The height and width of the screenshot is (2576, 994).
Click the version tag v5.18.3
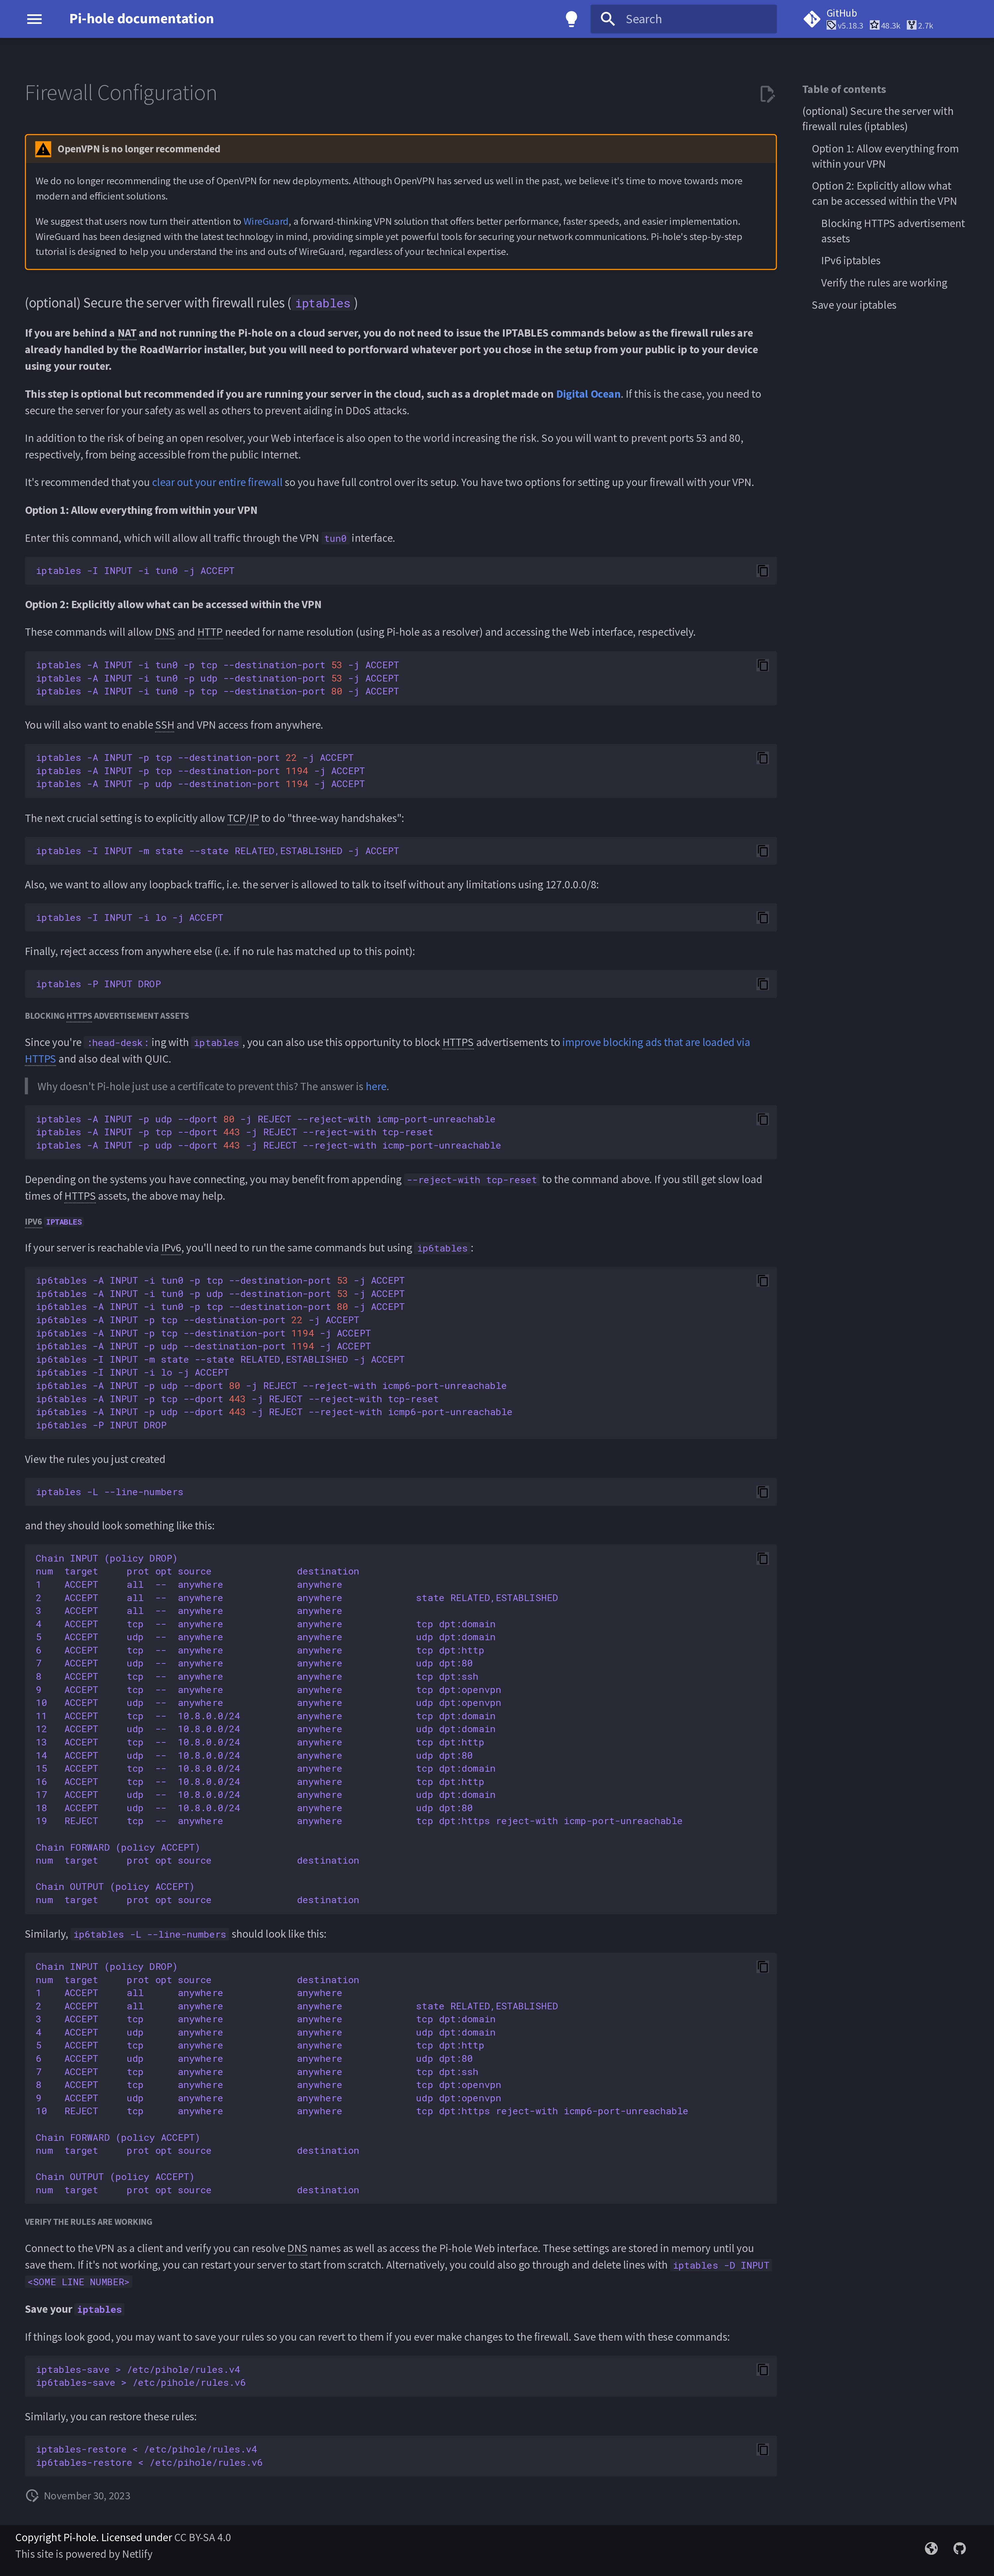[845, 26]
